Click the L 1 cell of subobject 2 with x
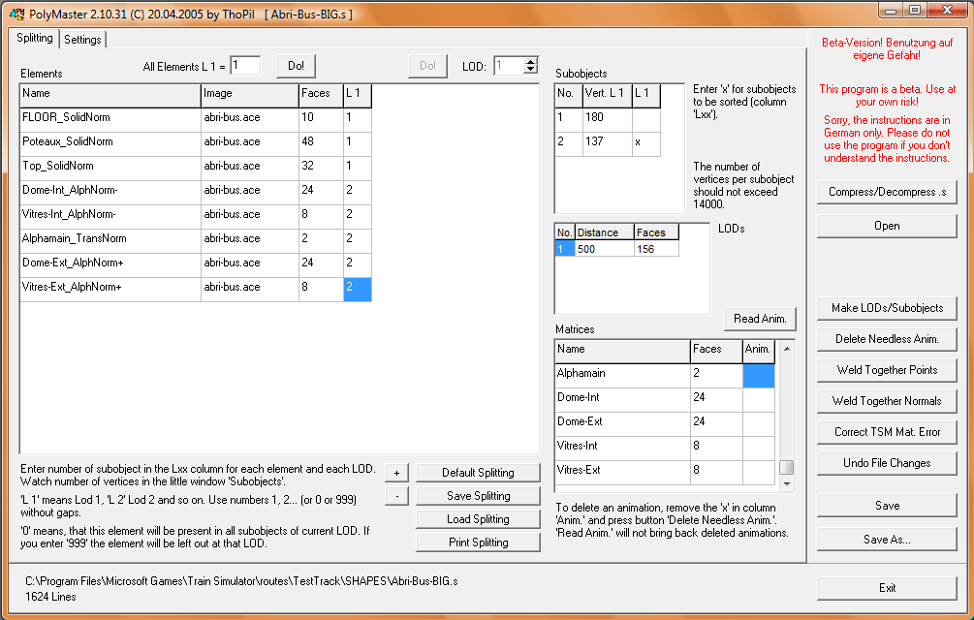 (646, 143)
